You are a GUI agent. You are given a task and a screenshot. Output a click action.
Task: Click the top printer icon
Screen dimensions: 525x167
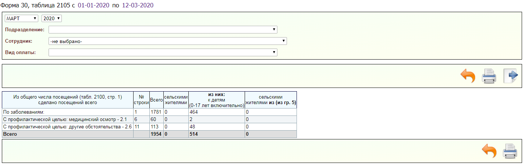click(x=489, y=76)
